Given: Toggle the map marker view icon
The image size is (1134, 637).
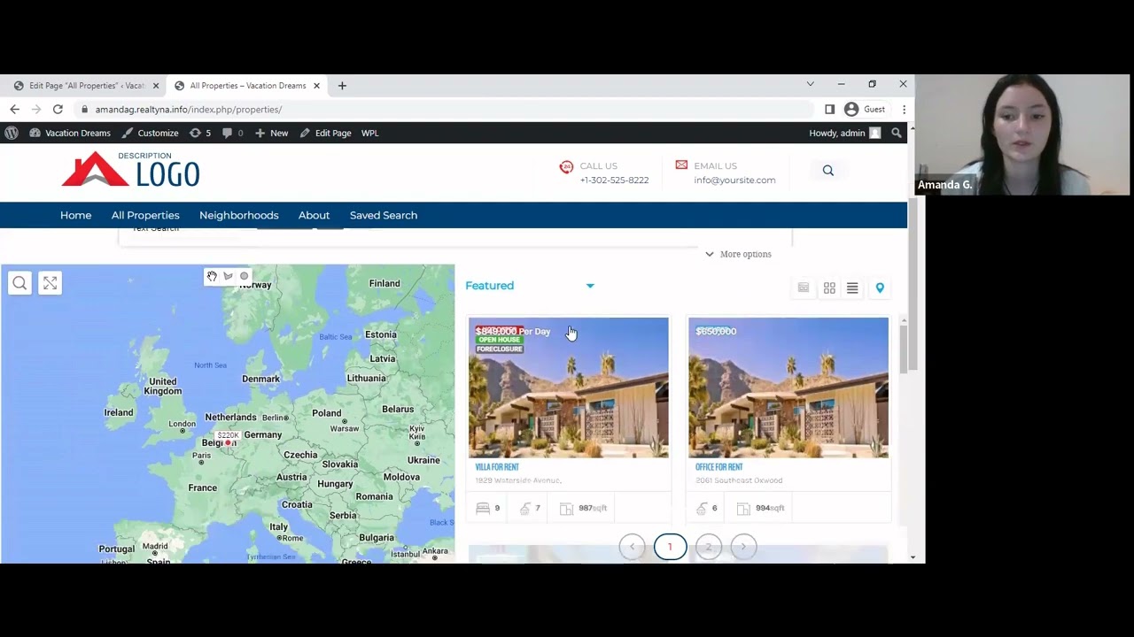Looking at the screenshot, I should pyautogui.click(x=880, y=288).
